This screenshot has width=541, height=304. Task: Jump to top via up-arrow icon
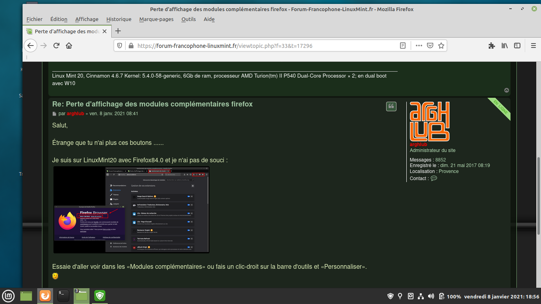pyautogui.click(x=507, y=90)
